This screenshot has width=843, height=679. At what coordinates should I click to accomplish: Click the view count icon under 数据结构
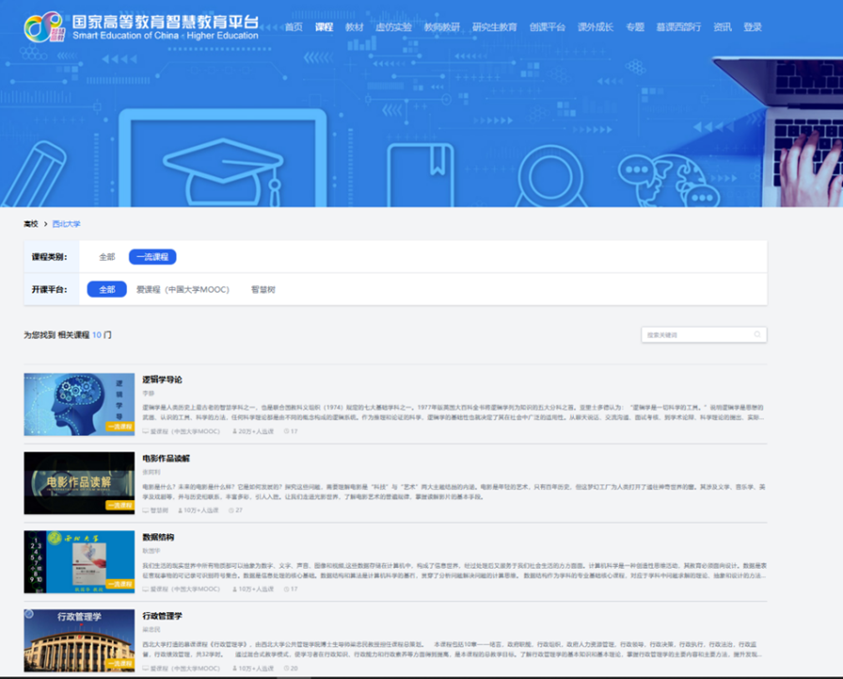[285, 590]
